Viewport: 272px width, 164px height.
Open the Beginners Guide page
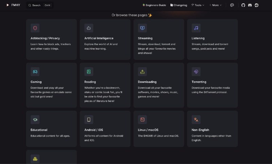tap(154, 5)
